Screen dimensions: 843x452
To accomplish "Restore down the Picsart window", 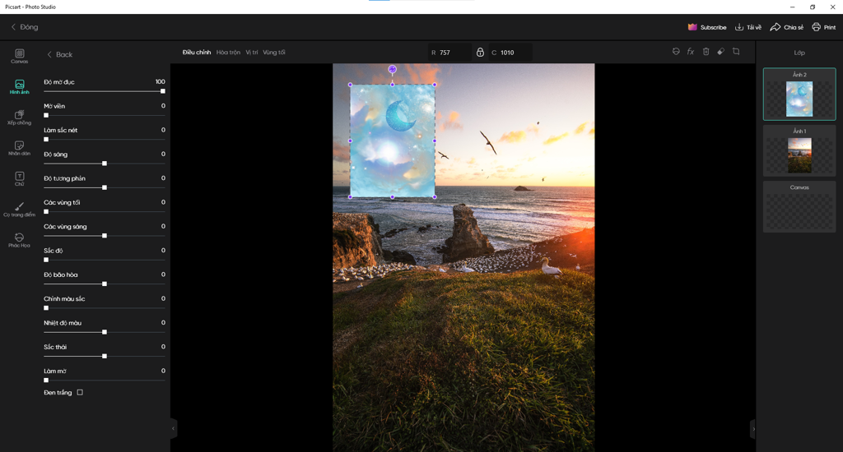I will (x=813, y=7).
